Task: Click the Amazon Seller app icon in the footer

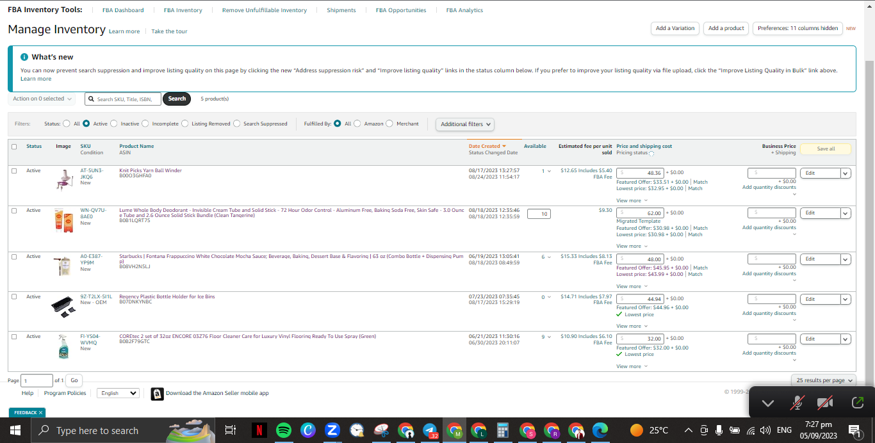Action: 157,394
